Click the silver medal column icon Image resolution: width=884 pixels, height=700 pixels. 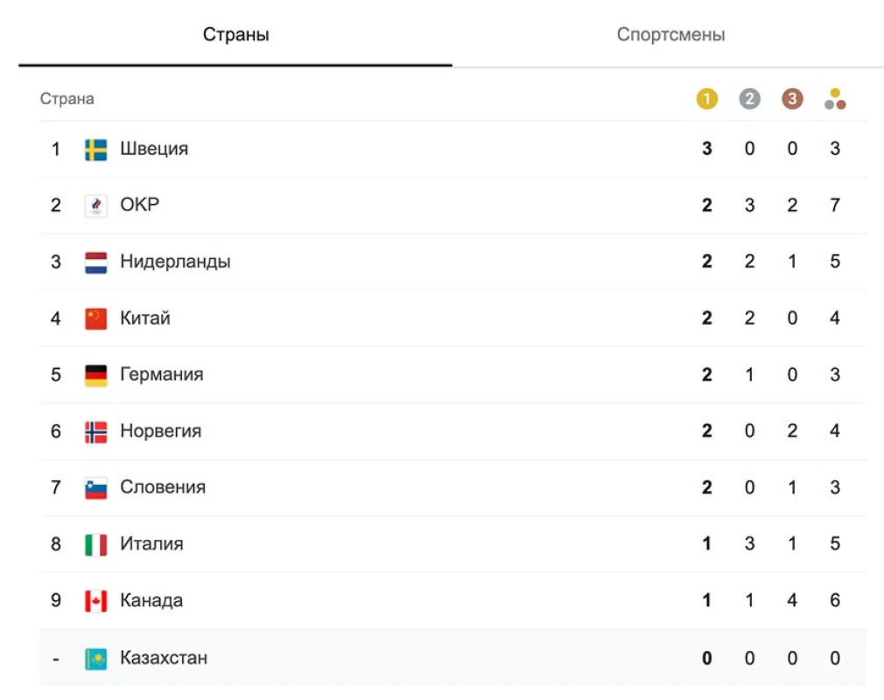pos(749,99)
